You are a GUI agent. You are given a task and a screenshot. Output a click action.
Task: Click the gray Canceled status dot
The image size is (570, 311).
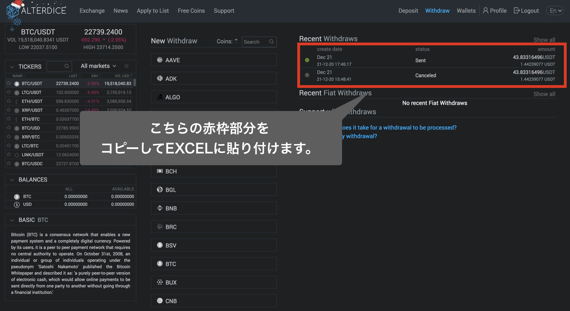[x=307, y=75]
